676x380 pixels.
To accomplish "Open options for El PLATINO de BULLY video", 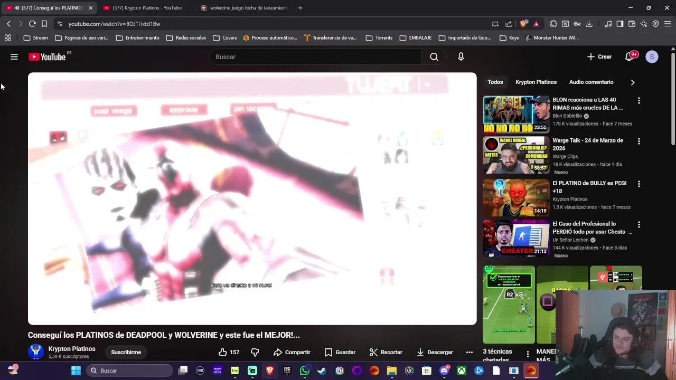I will (x=639, y=184).
